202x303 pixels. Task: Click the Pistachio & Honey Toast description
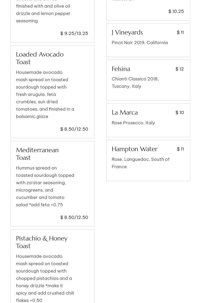pyautogui.click(x=45, y=278)
